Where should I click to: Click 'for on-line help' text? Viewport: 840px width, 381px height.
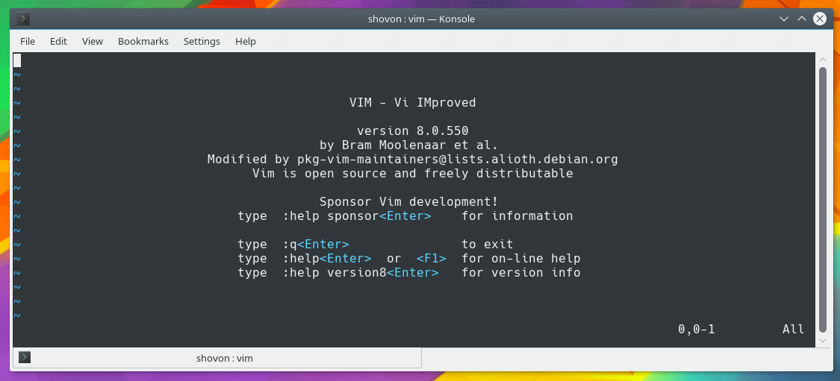(x=520, y=259)
